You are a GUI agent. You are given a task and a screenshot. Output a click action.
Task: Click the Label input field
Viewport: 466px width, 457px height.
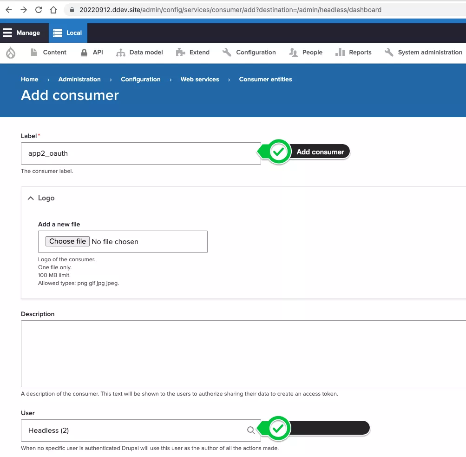pos(141,153)
